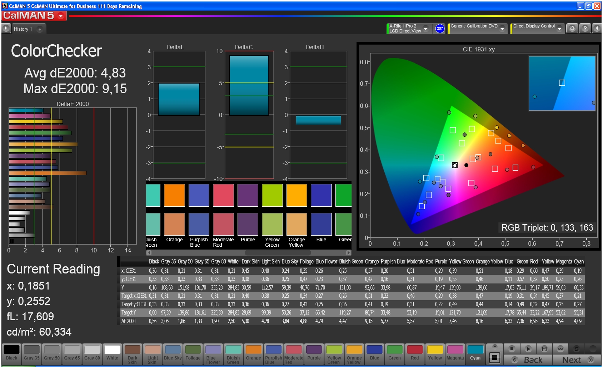
Task: Go to previous page with Back button
Action: tap(528, 360)
